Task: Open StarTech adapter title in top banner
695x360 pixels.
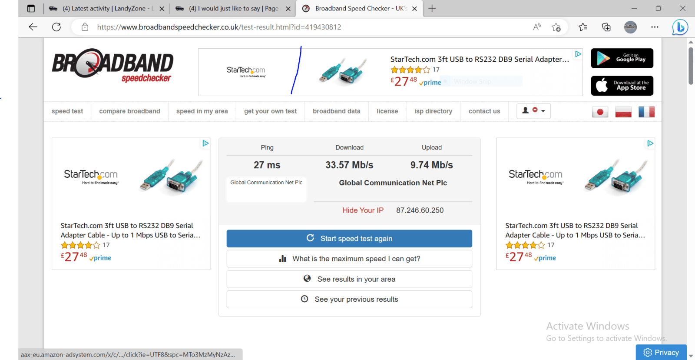Action: [480, 59]
